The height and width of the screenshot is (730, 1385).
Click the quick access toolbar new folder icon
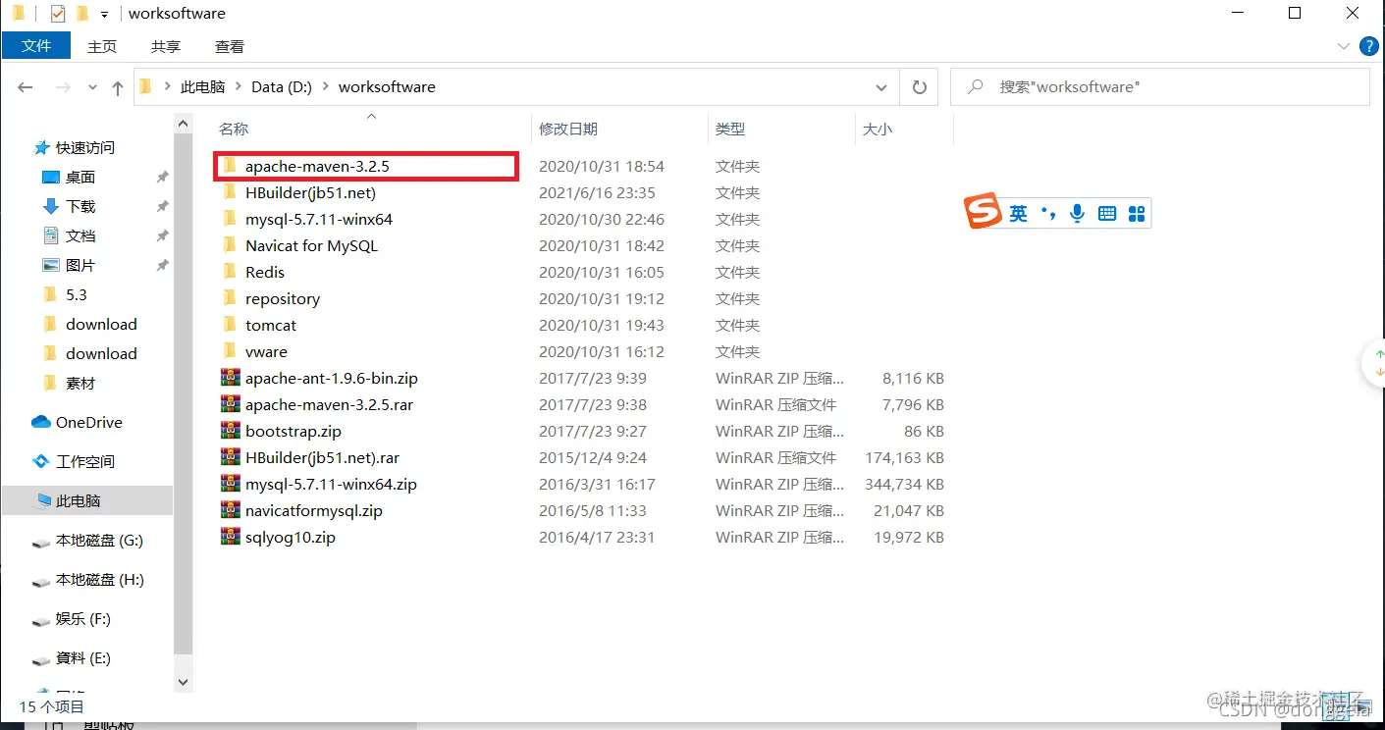[x=82, y=14]
